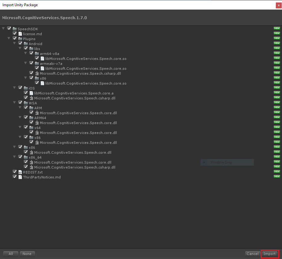The image size is (282, 259).
Task: Click the libMicrosoft.CognitiveServices.Speech.core.a file icon
Action: coord(31,93)
